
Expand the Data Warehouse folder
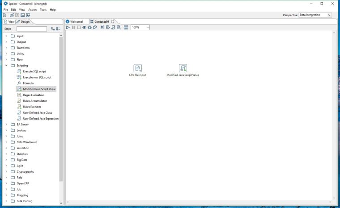(6, 142)
